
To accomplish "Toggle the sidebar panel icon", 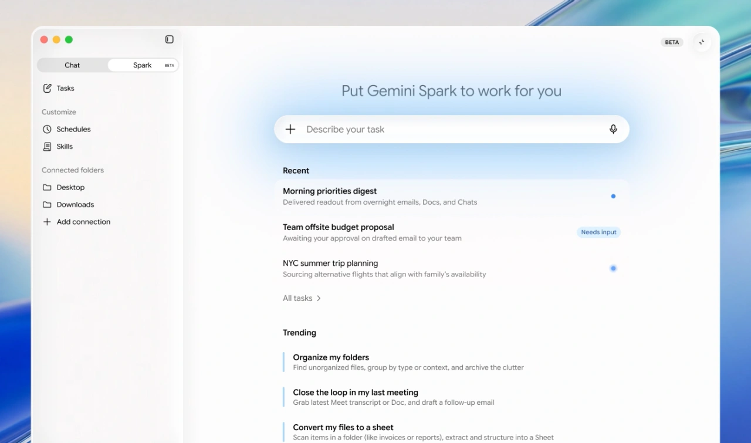I will coord(169,39).
